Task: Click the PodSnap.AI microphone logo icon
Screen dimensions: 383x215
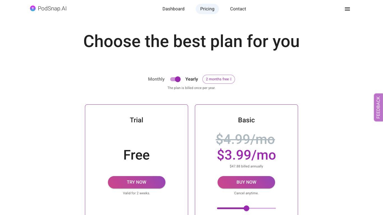Action: coord(33,8)
